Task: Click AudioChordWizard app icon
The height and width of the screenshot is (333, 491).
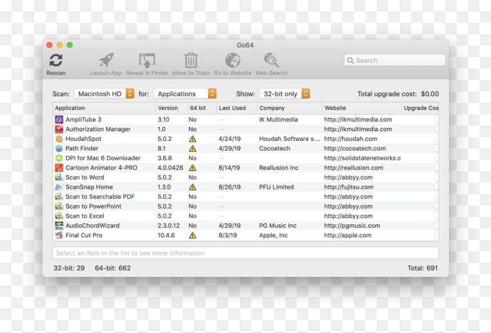Action: (x=59, y=226)
